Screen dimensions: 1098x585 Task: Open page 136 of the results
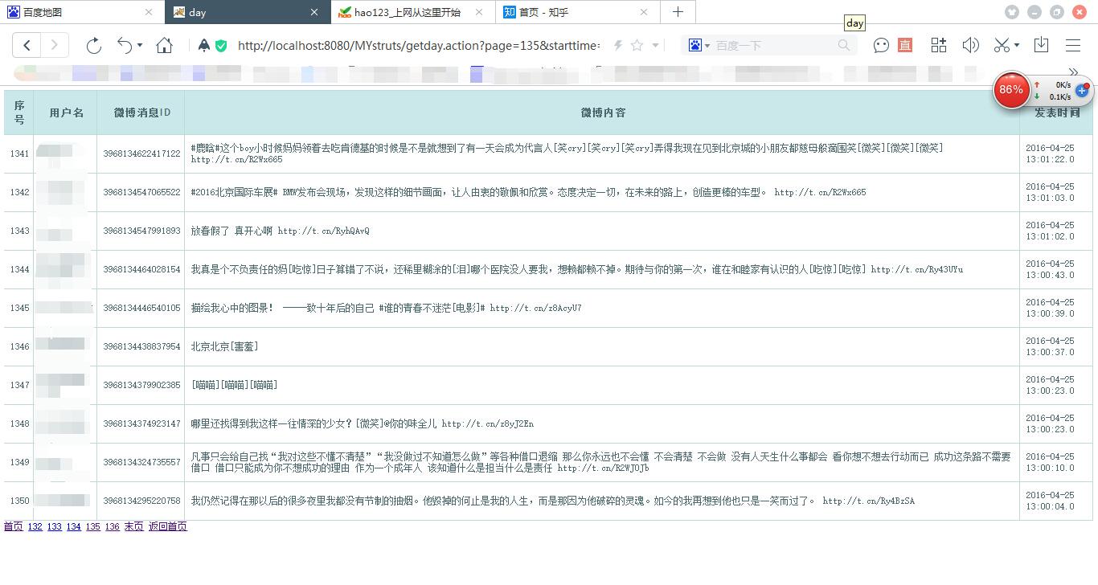pyautogui.click(x=112, y=526)
